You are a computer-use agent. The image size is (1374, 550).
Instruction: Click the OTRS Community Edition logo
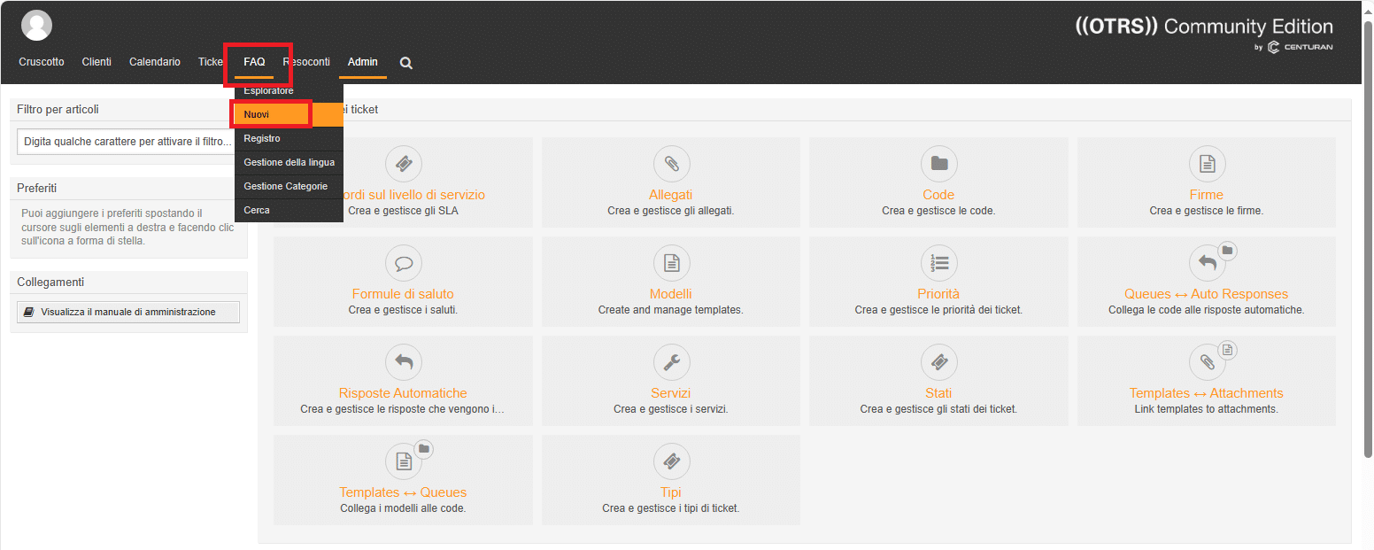1204,33
